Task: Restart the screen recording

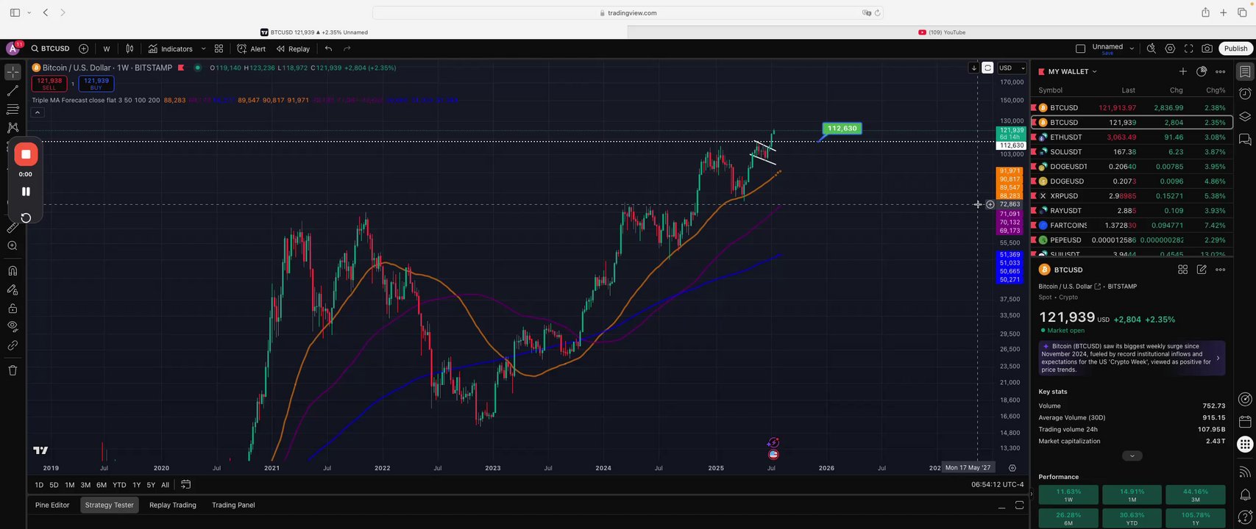Action: (x=26, y=217)
